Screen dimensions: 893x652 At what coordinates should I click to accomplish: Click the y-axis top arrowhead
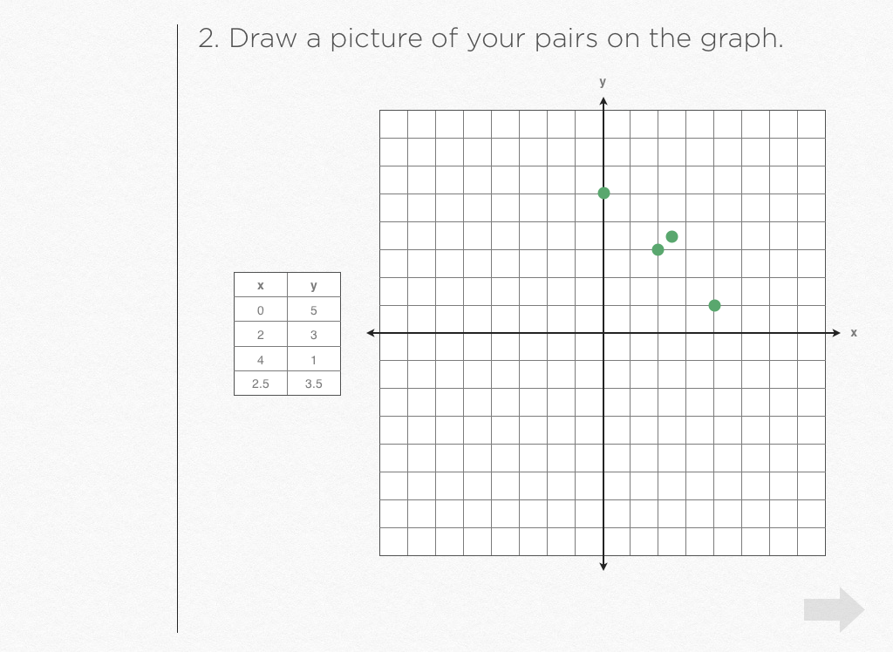pos(603,102)
